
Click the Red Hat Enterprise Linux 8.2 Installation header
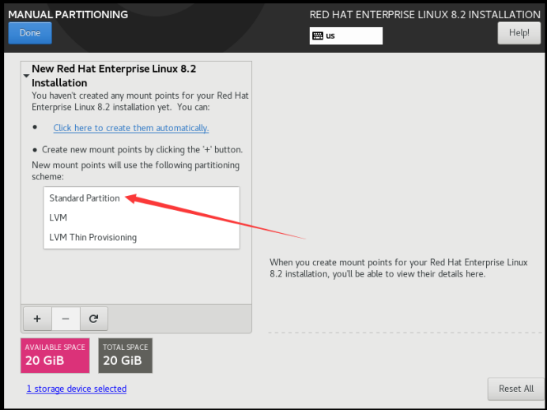[424, 14]
